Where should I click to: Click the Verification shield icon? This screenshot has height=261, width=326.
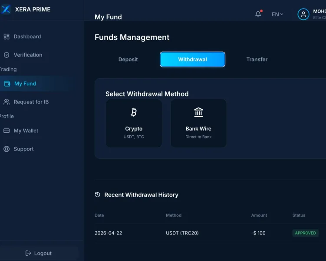[x=7, y=55]
